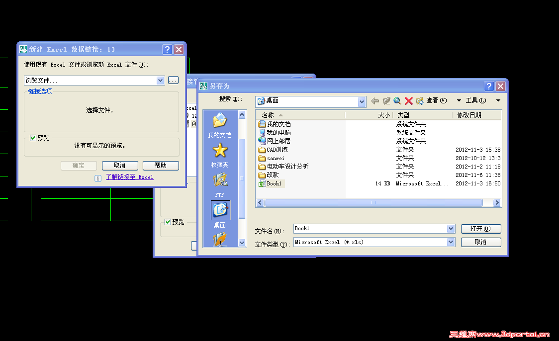Click the browse ellipsis button
This screenshot has width=559, height=341.
(x=173, y=81)
